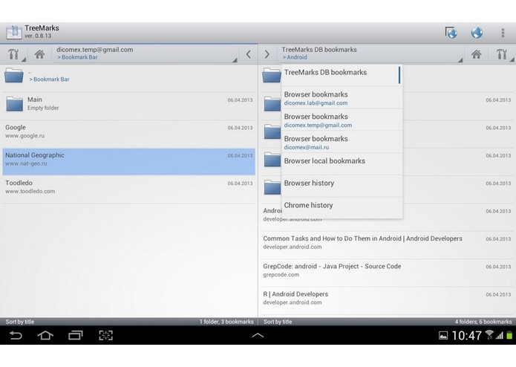Open the overflow three-dot menu
This screenshot has width=516, height=367.
[x=503, y=33]
